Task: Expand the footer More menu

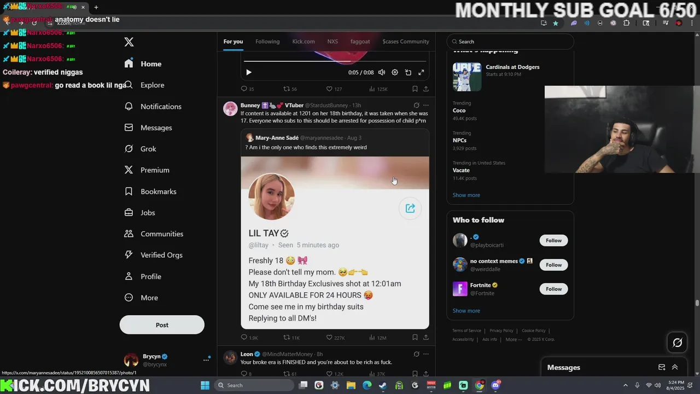Action: (x=514, y=339)
